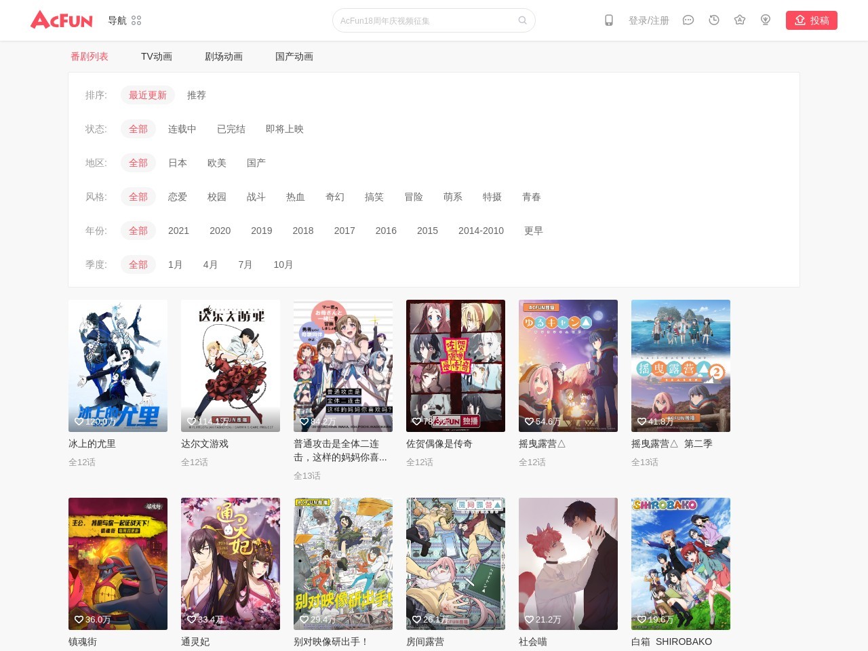The image size is (868, 651).
Task: Click the 投稿 upload button
Action: tap(812, 20)
